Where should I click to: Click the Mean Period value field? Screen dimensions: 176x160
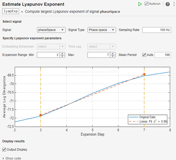(x=163, y=55)
